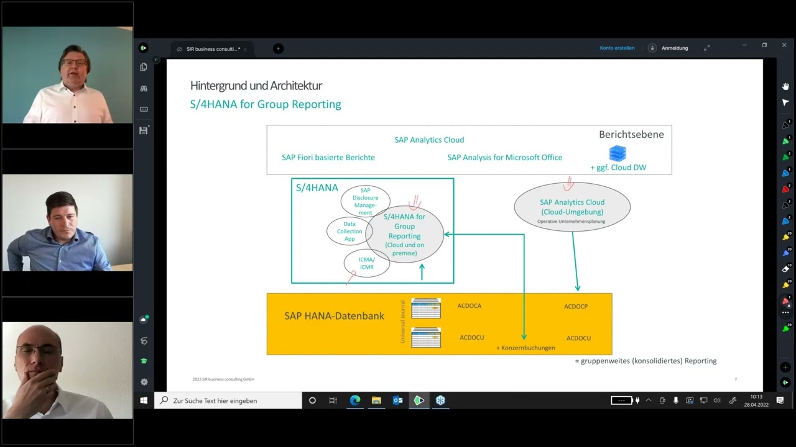This screenshot has height=447, width=796.
Task: Open Windows Start menu
Action: point(144,400)
